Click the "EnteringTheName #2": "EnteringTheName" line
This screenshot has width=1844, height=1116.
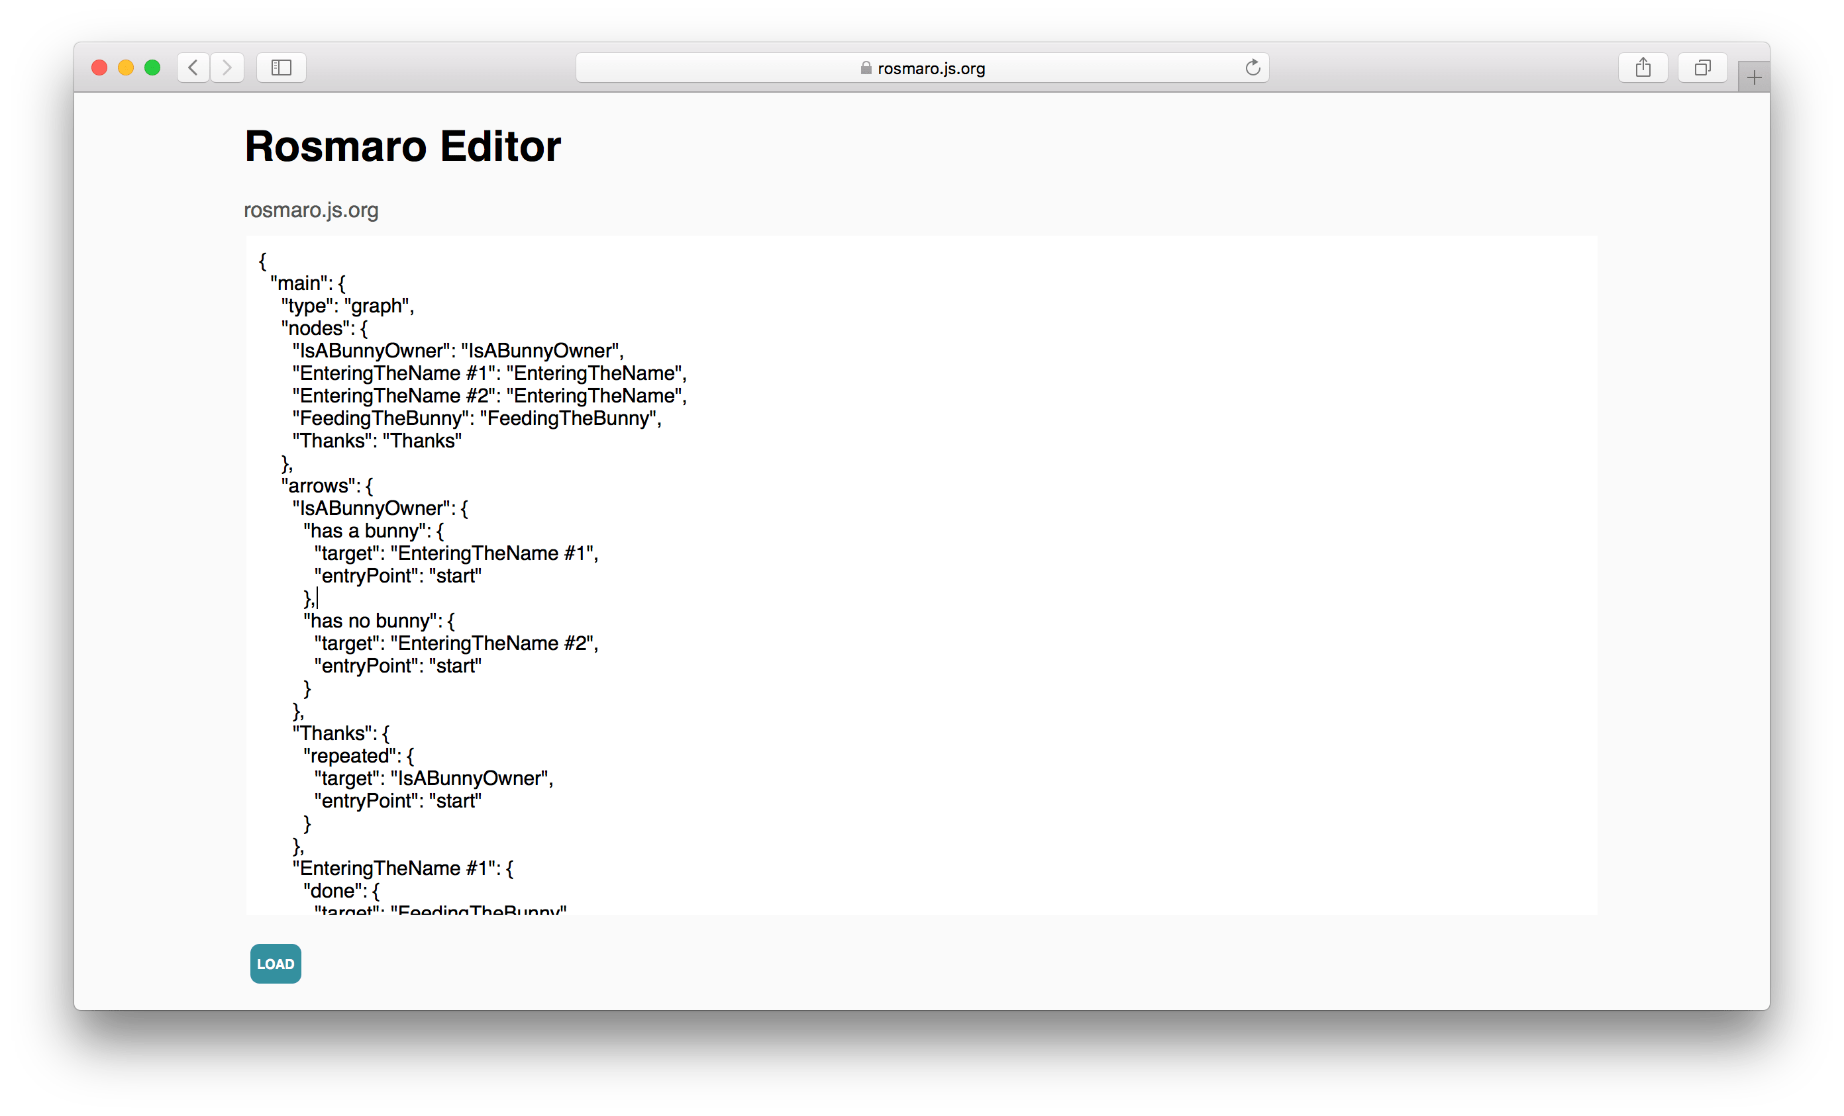tap(489, 396)
